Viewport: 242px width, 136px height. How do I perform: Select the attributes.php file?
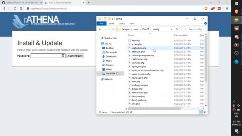tap(138, 52)
